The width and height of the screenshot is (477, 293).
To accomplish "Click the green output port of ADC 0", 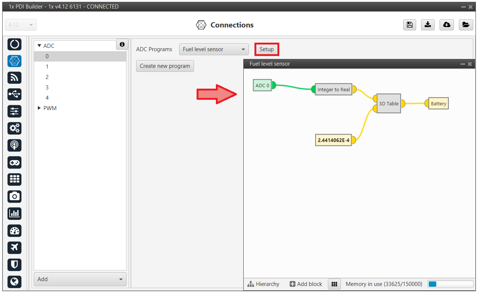I will coord(274,85).
